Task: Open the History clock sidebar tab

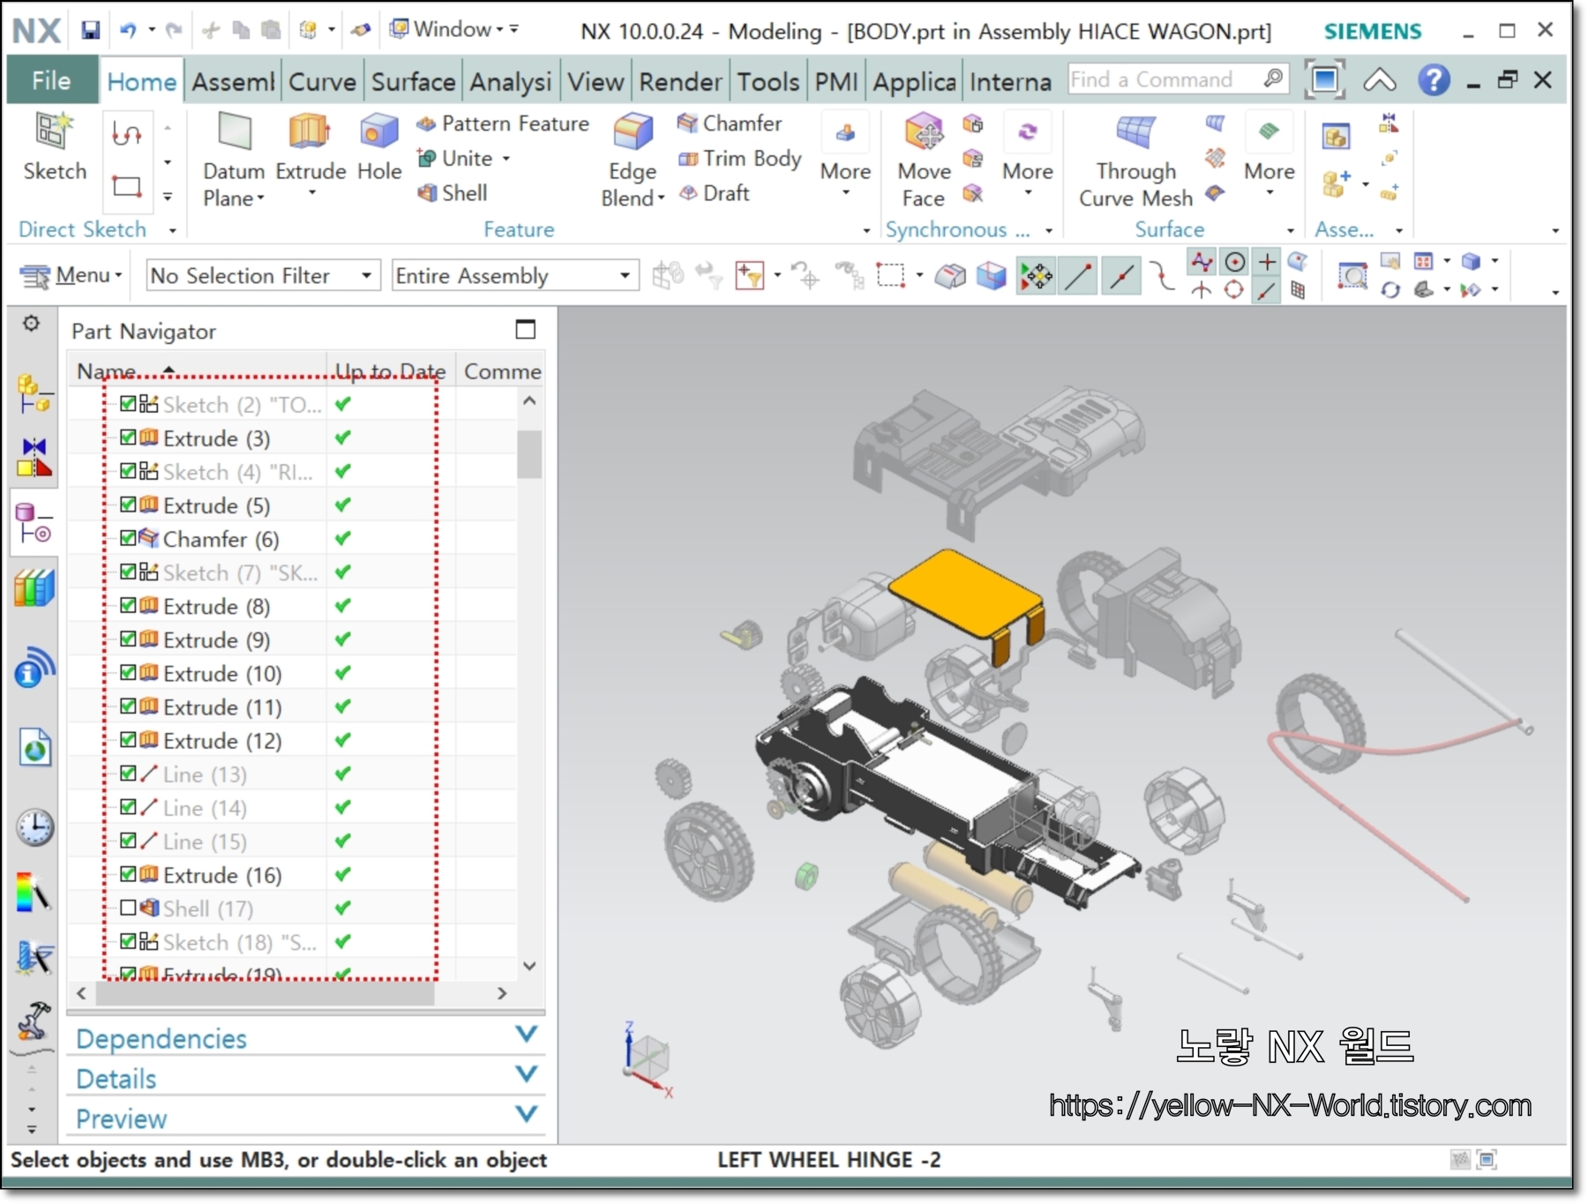Action: click(34, 827)
